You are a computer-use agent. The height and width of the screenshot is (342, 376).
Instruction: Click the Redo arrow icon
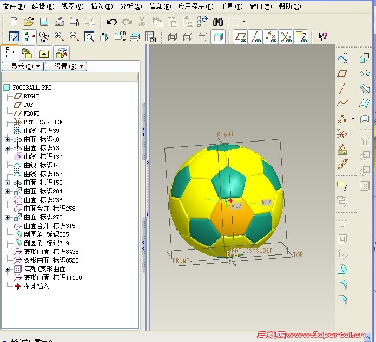(x=127, y=22)
